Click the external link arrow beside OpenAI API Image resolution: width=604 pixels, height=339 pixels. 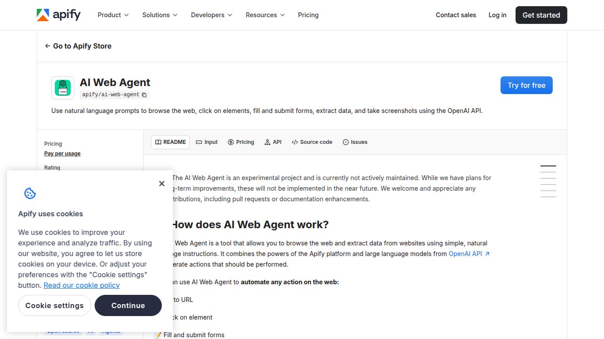click(x=487, y=253)
